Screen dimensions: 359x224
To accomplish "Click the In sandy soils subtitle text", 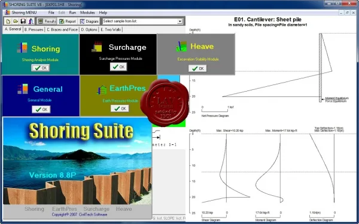I will (x=267, y=25).
